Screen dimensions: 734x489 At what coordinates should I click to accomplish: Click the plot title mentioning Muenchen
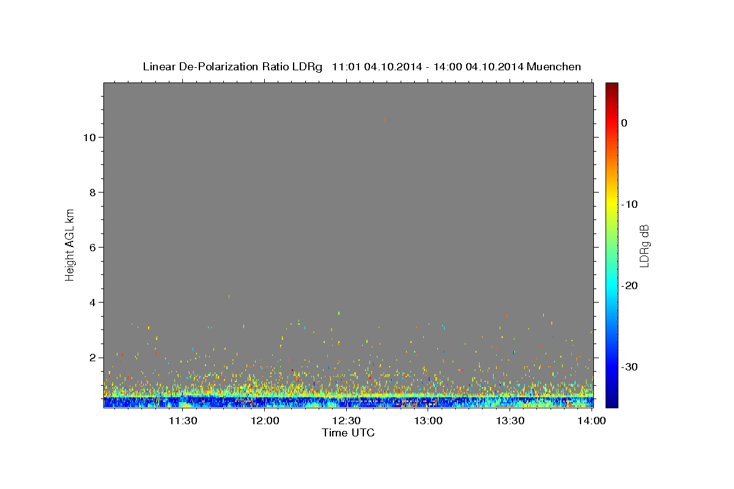(361, 67)
